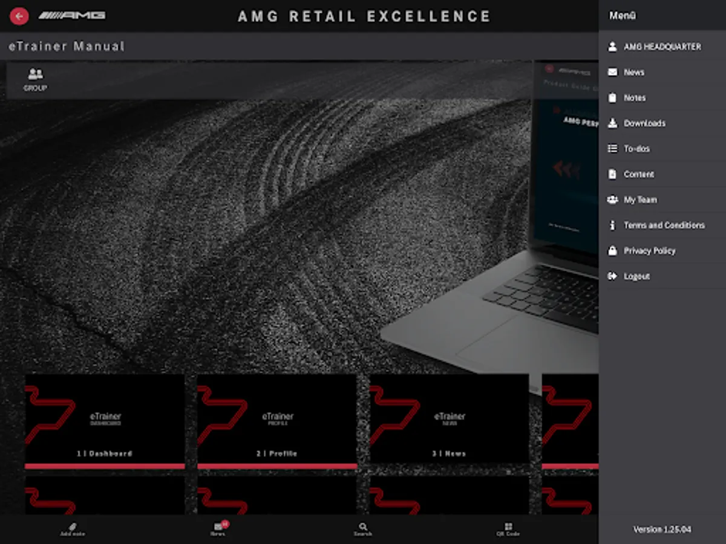Image resolution: width=726 pixels, height=544 pixels.
Task: Click the To-dos list icon
Action: pyautogui.click(x=612, y=148)
